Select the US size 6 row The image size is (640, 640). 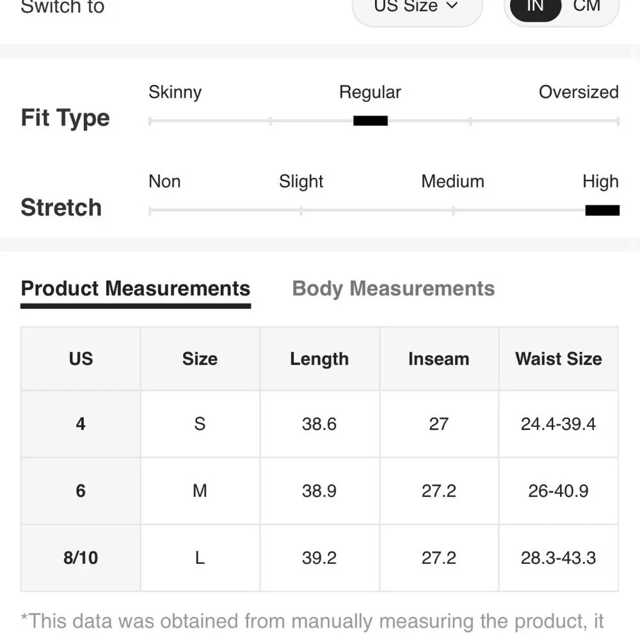[319, 491]
